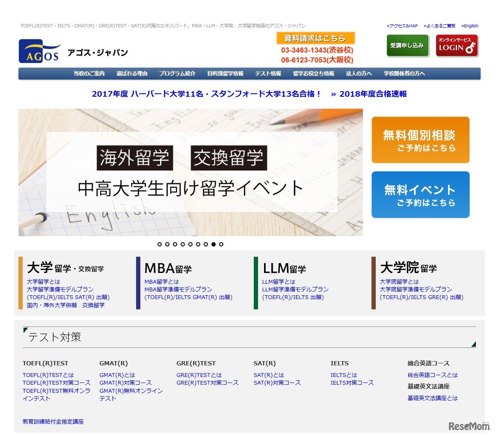Open the テスト情報 navigation menu
Viewport: 496px width, 436px height.
[268, 74]
